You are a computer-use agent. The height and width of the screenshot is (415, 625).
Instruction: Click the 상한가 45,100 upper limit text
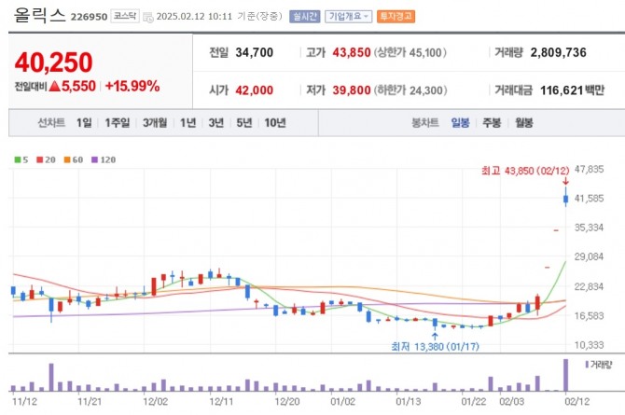click(x=410, y=52)
